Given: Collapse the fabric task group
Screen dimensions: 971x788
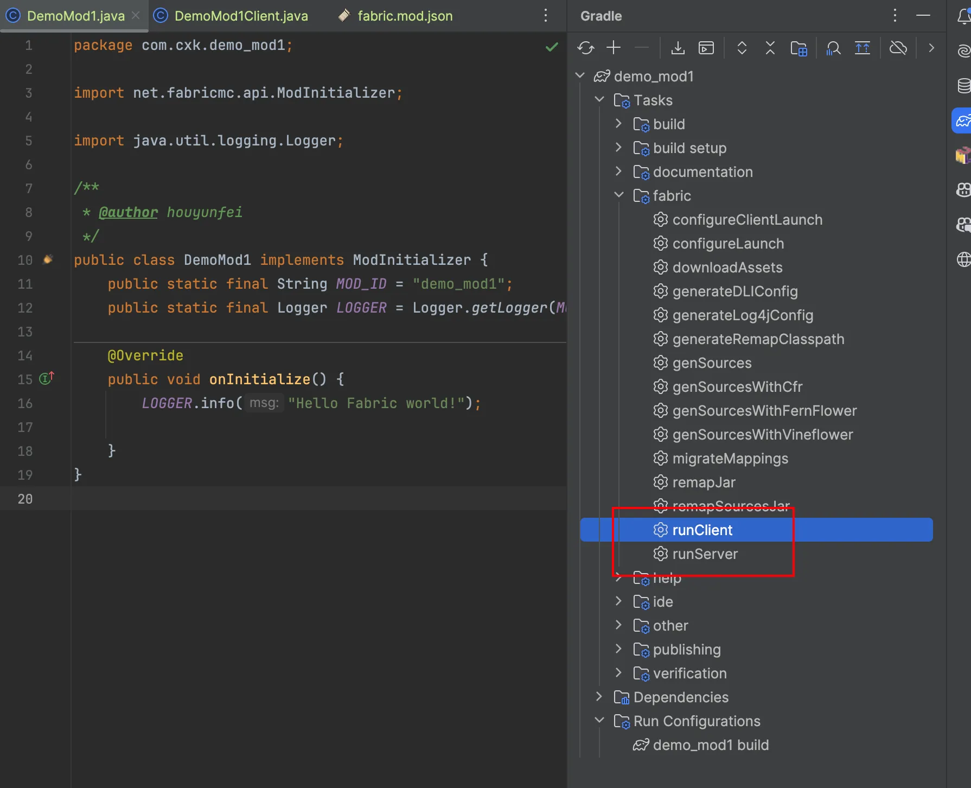Looking at the screenshot, I should pos(618,195).
